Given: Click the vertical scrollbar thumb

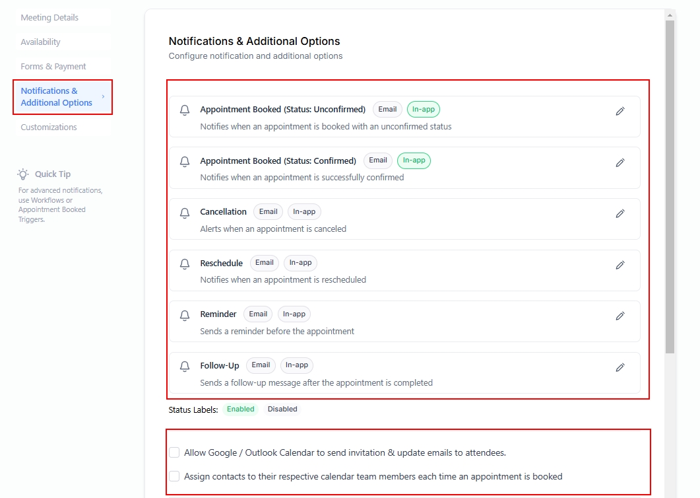Looking at the screenshot, I should pos(670,185).
